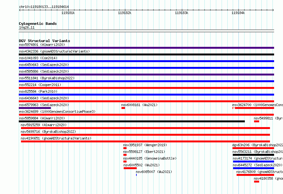The height and width of the screenshot is (194, 283).
Task: Click the nsv5598127 (Ebert2021) label
Action: pyautogui.click(x=144, y=152)
